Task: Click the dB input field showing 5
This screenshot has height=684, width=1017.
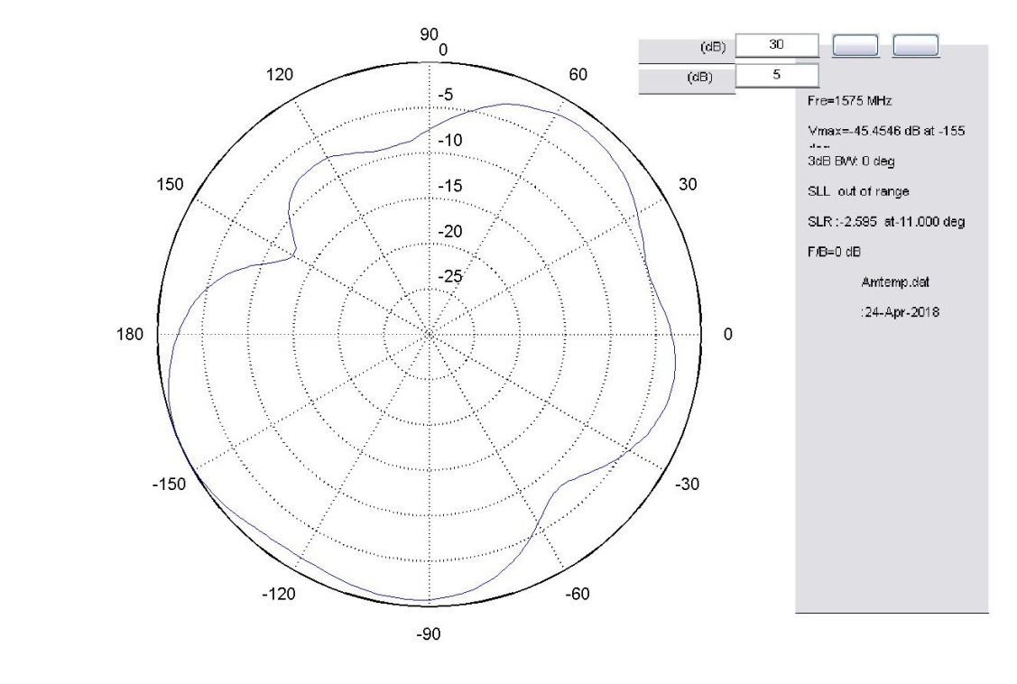Action: click(x=777, y=76)
